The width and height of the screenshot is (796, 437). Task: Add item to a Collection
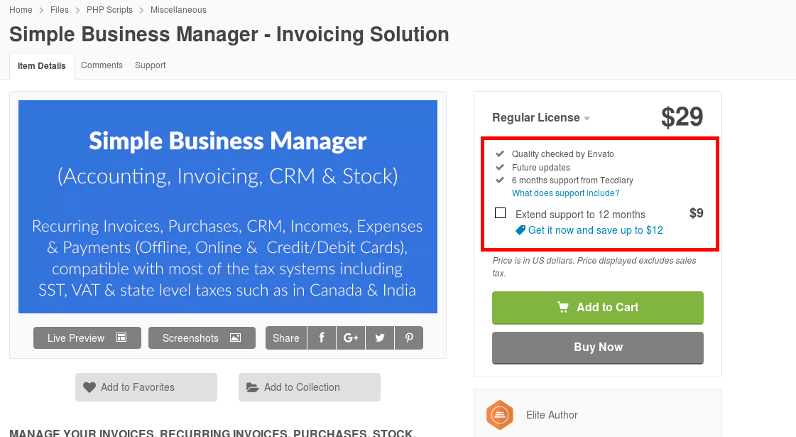[309, 387]
